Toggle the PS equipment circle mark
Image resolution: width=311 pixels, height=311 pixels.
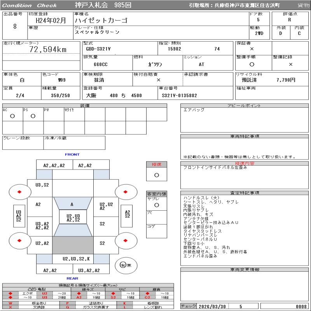point(33,116)
